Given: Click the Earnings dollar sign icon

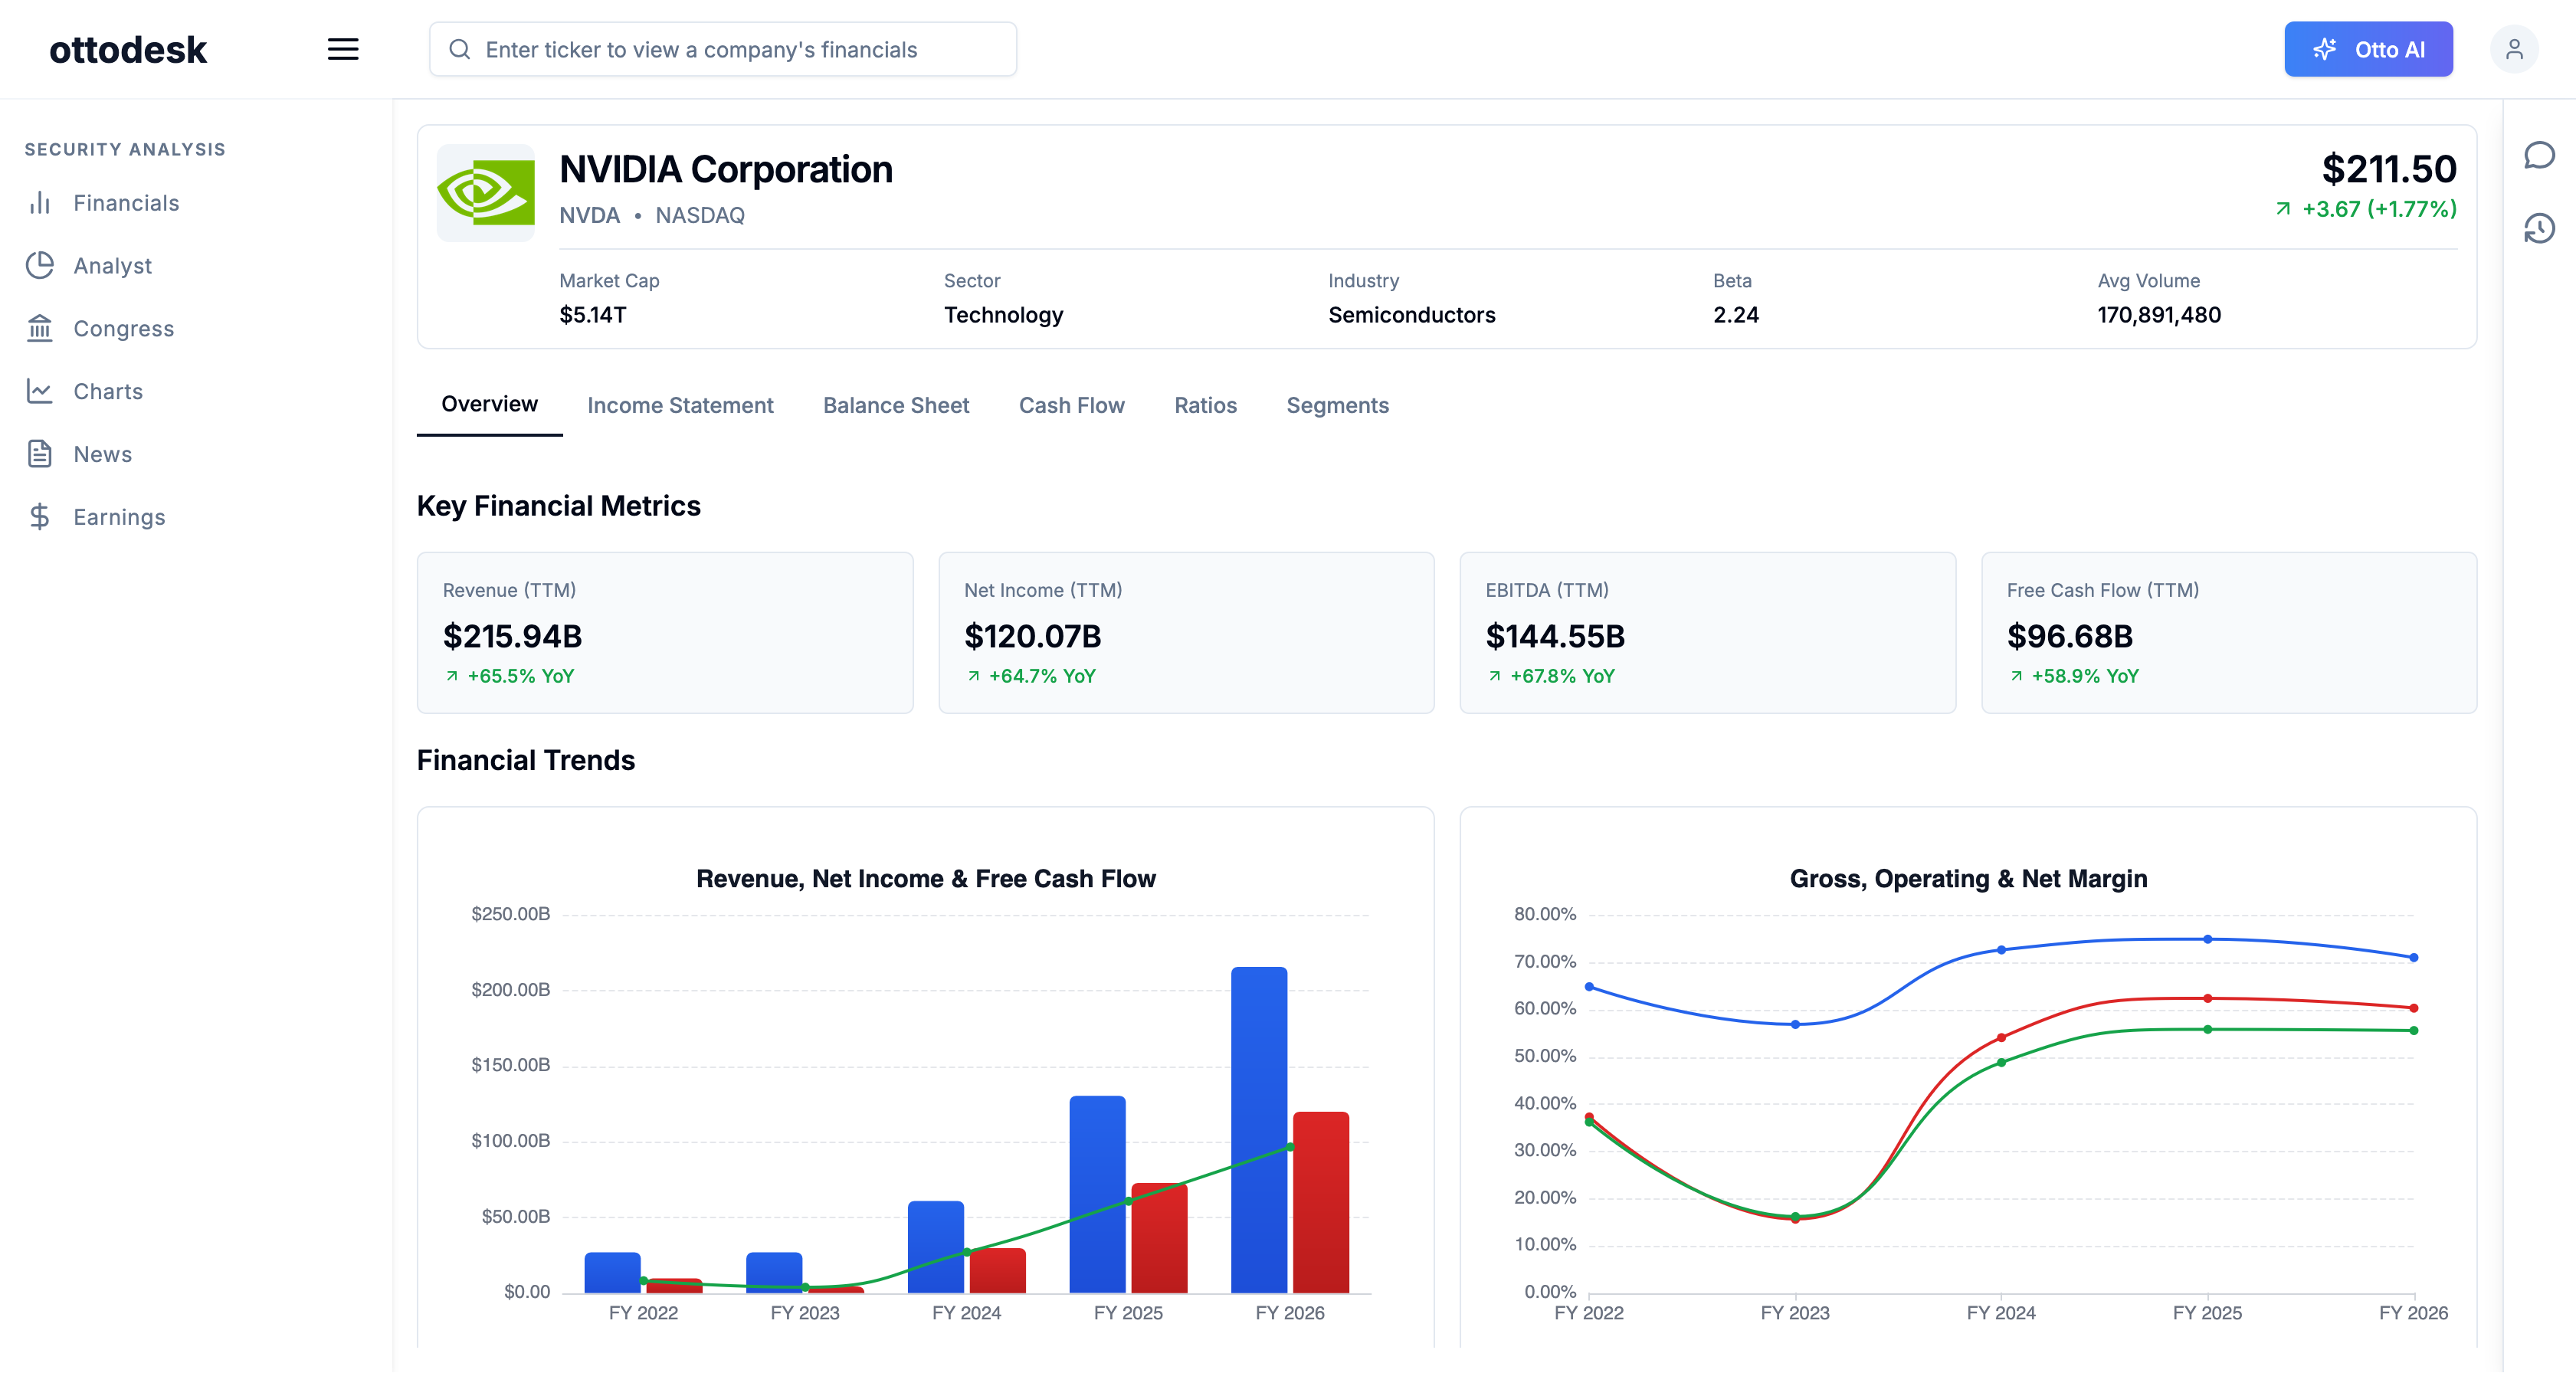Looking at the screenshot, I should click(40, 516).
